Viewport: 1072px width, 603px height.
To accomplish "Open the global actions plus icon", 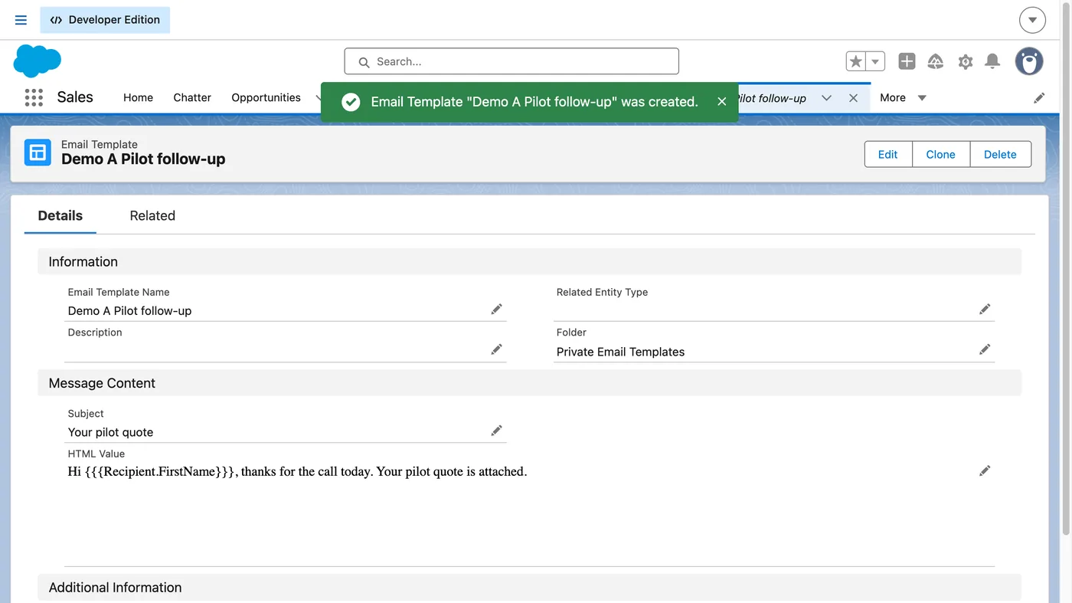I will tap(907, 61).
